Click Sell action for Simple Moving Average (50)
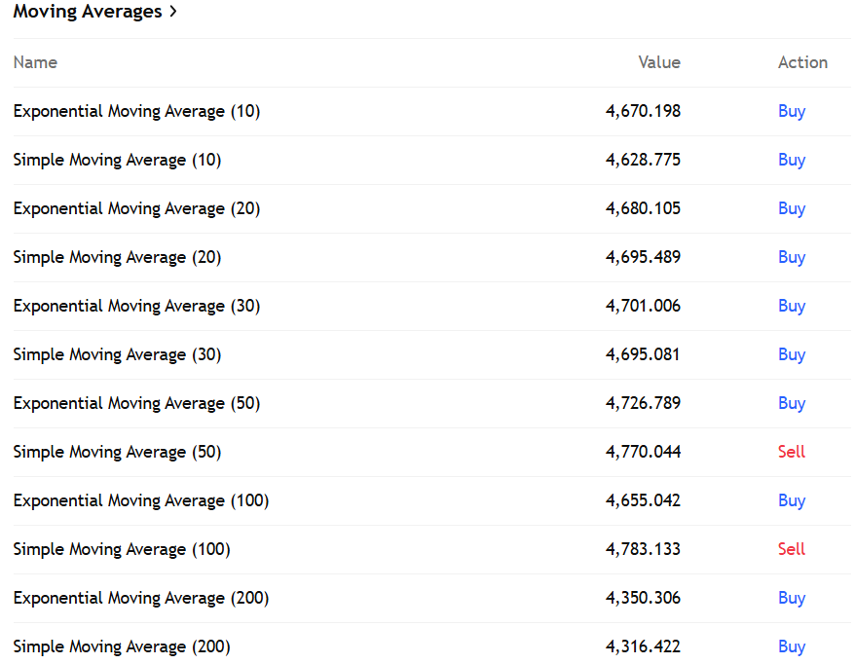The image size is (855, 664). coord(792,452)
